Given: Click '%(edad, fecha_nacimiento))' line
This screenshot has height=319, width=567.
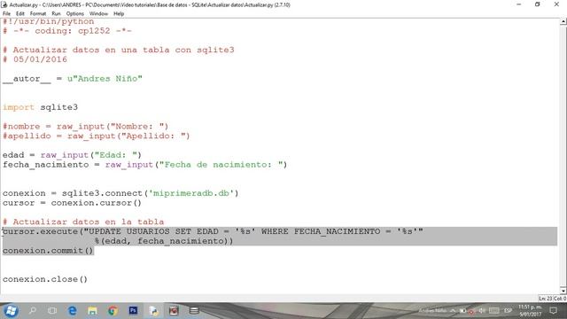Looking at the screenshot, I should tap(164, 241).
